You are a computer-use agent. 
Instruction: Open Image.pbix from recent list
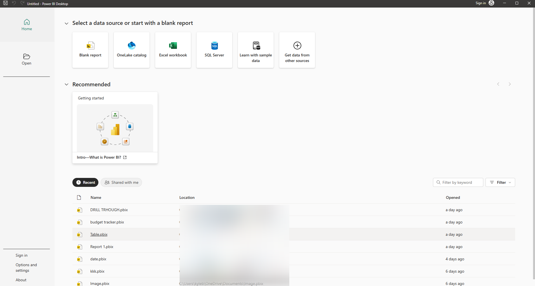[100, 283]
